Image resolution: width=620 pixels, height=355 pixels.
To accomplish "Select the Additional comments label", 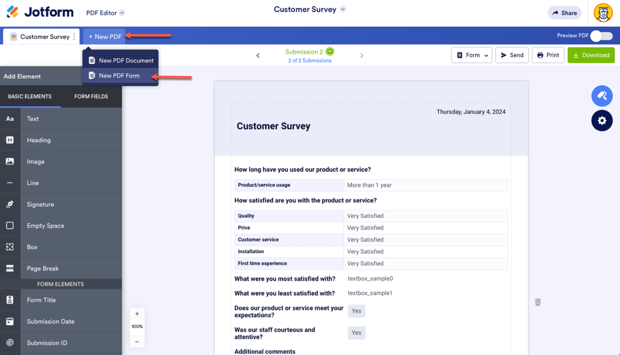I will (x=265, y=352).
